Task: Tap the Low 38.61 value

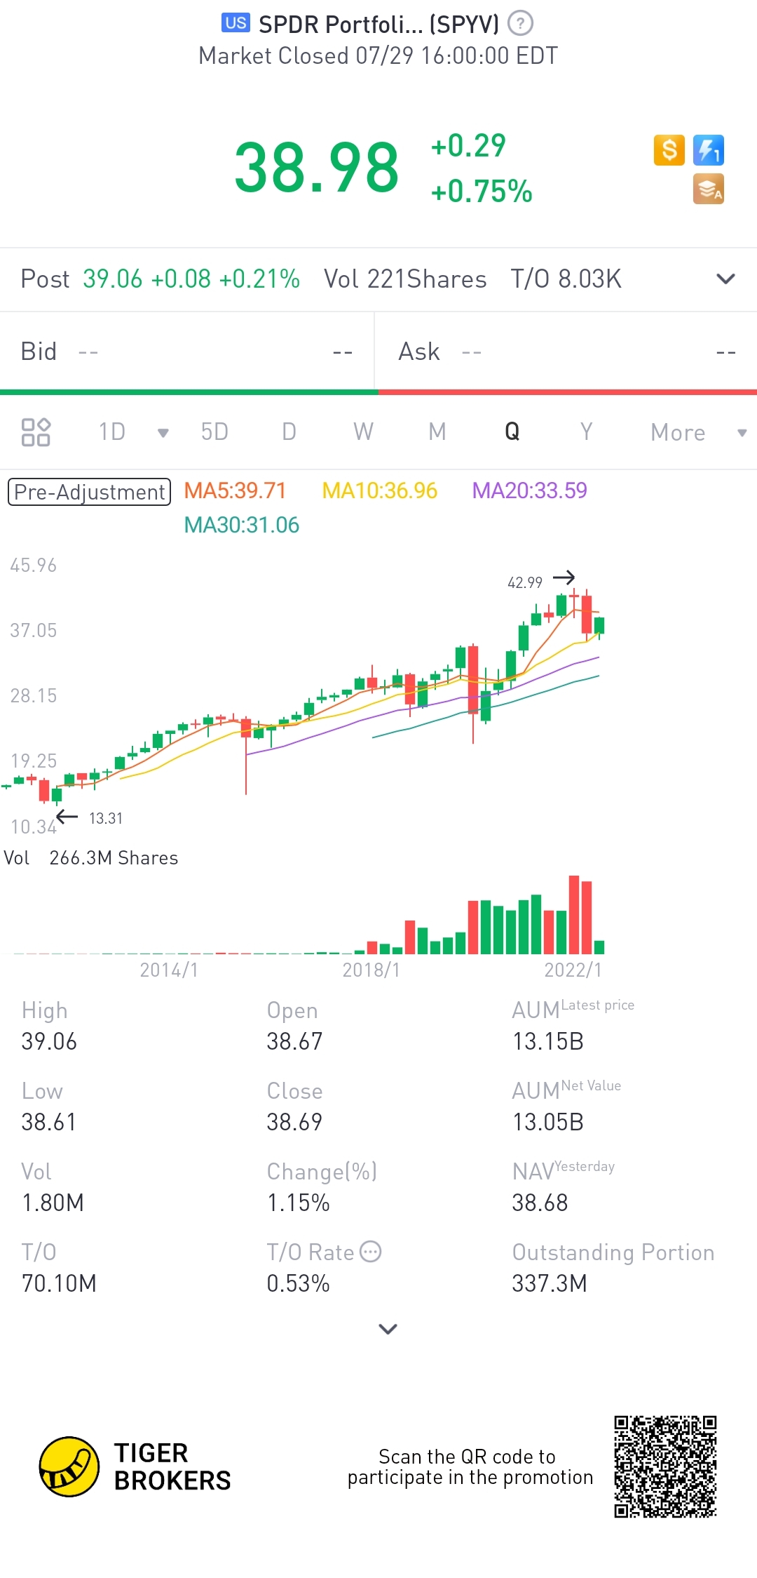Action: coord(48,1122)
